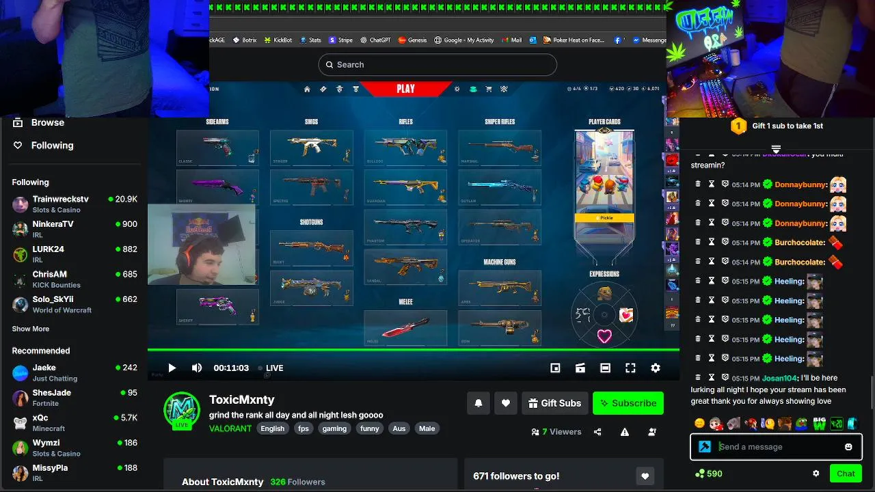Click the funny tag
This screenshot has width=875, height=492.
(x=370, y=428)
